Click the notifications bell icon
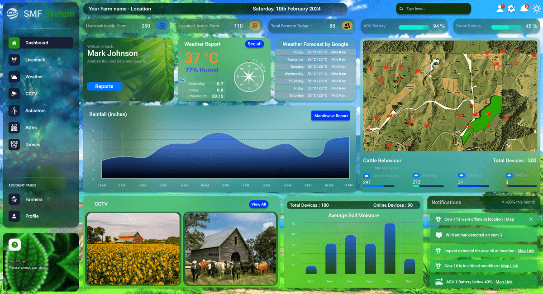This screenshot has height=294, width=543. tap(524, 9)
